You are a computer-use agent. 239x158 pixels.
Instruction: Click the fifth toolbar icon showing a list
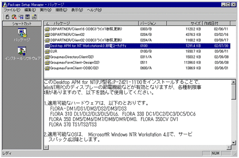34,17
